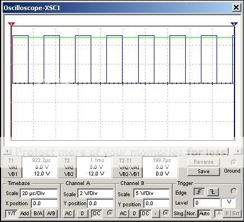Click the horizontal scrollbar track below waveform
The height and width of the screenshot is (222, 244).
coord(123,151)
